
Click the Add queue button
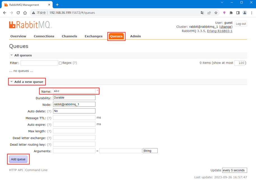click(x=18, y=159)
